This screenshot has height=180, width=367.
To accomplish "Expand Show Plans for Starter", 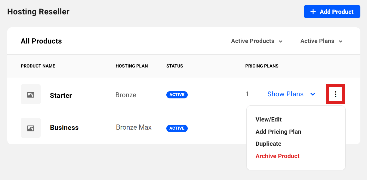I will point(291,94).
